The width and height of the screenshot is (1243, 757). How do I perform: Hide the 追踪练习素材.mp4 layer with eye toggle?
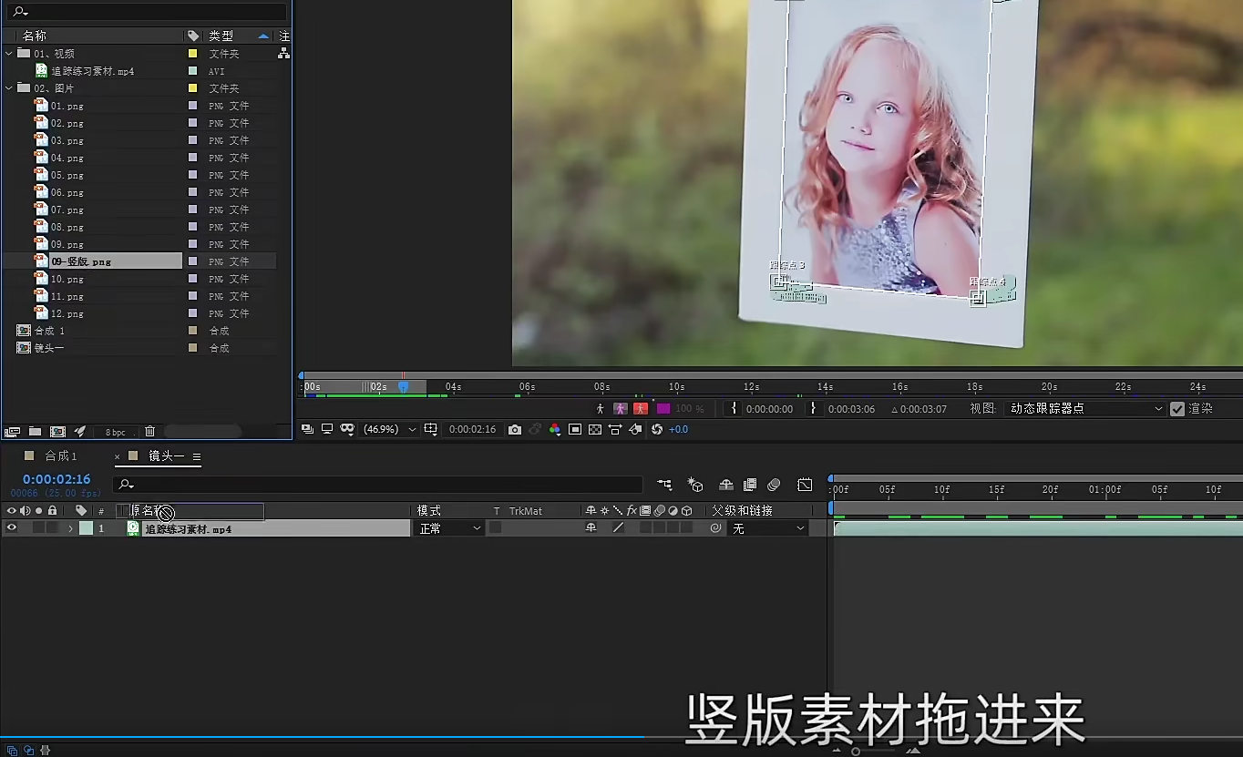pyautogui.click(x=12, y=528)
